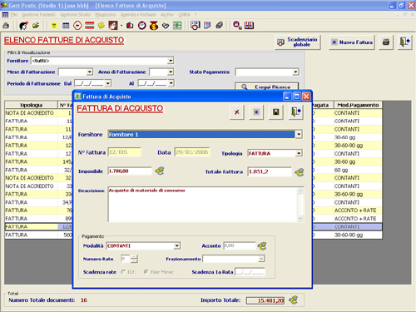Open the yellow sticky note toolbar icon

click(102, 26)
